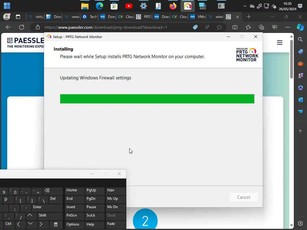The height and width of the screenshot is (230, 307).
Task: Click Mv Up on the on-screen keyboard
Action: 115,199
